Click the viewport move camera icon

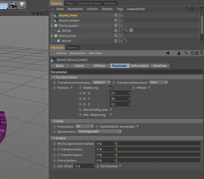[33, 13]
